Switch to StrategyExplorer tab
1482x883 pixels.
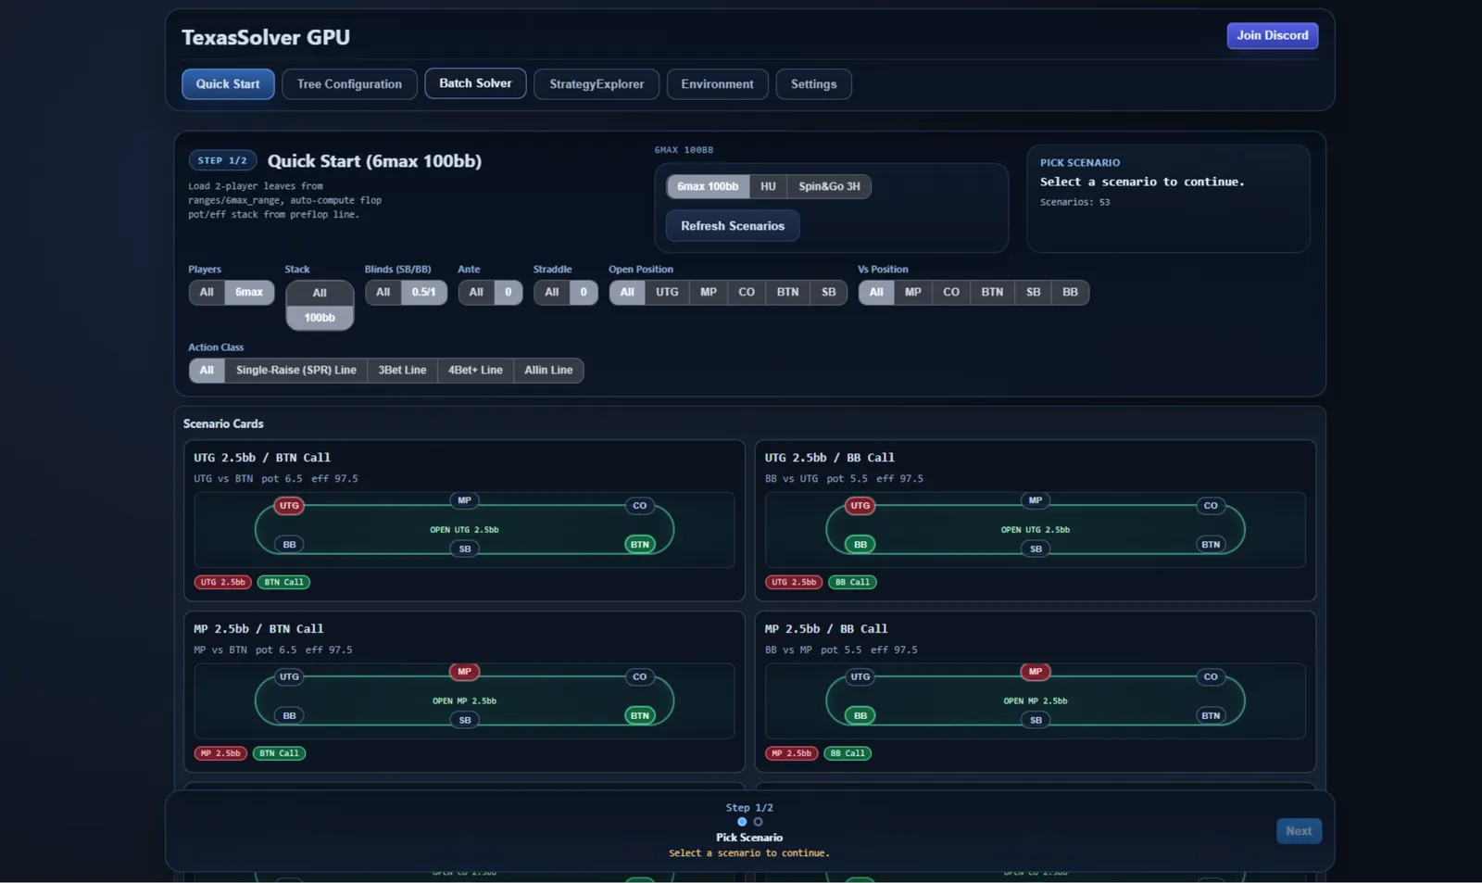[596, 84]
